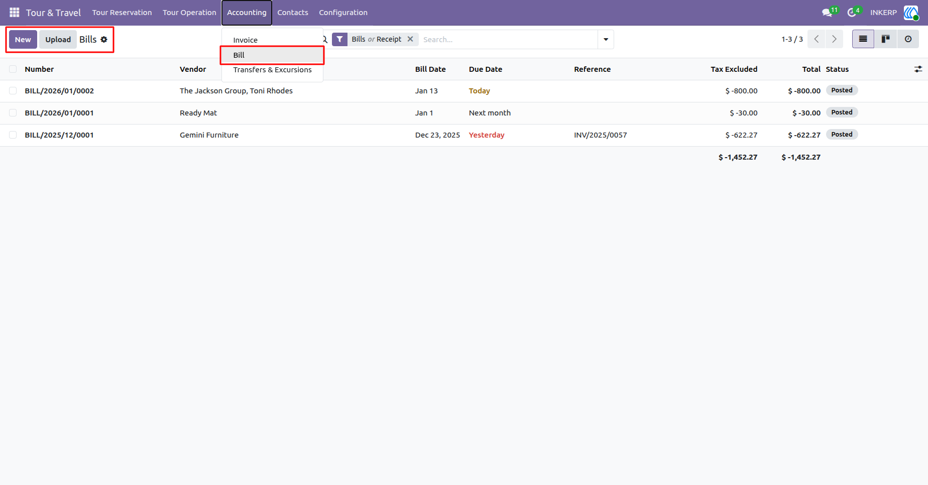Choose Bill from Accounting dropdown
This screenshot has height=485, width=928.
272,55
